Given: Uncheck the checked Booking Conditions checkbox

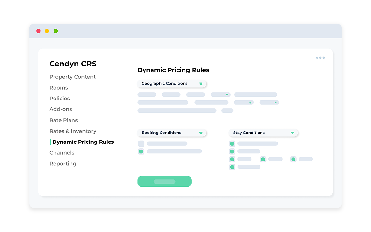Looking at the screenshot, I should [x=141, y=151].
